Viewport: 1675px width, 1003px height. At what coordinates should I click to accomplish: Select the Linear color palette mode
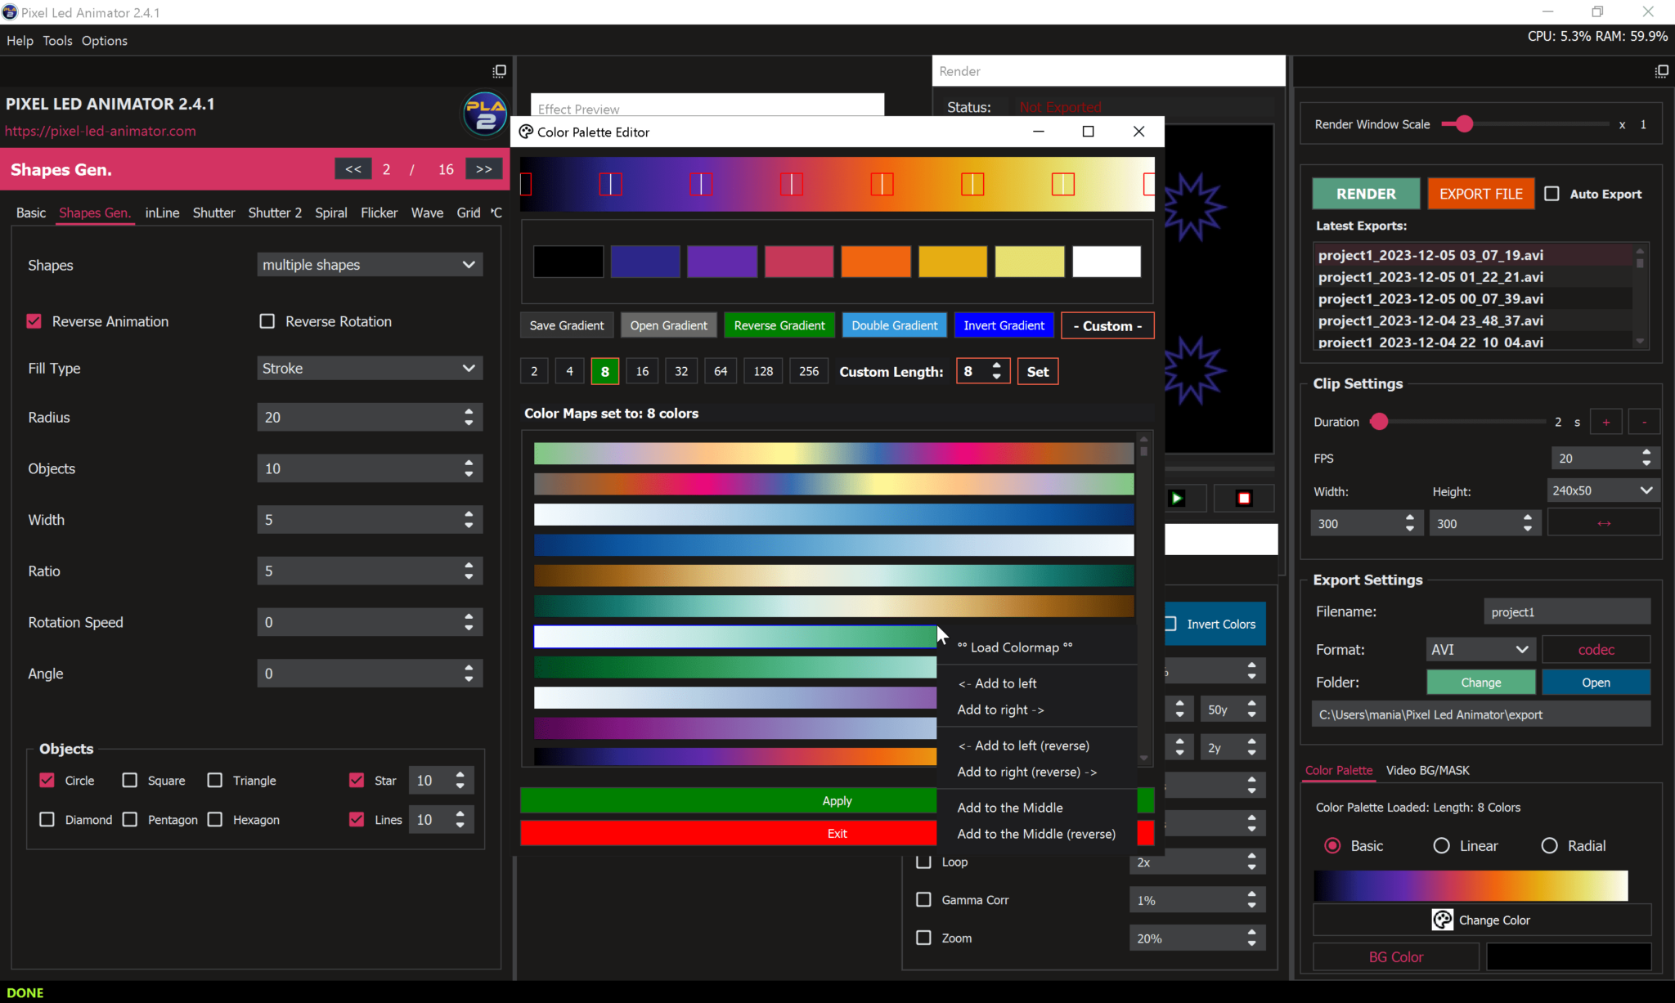1441,845
